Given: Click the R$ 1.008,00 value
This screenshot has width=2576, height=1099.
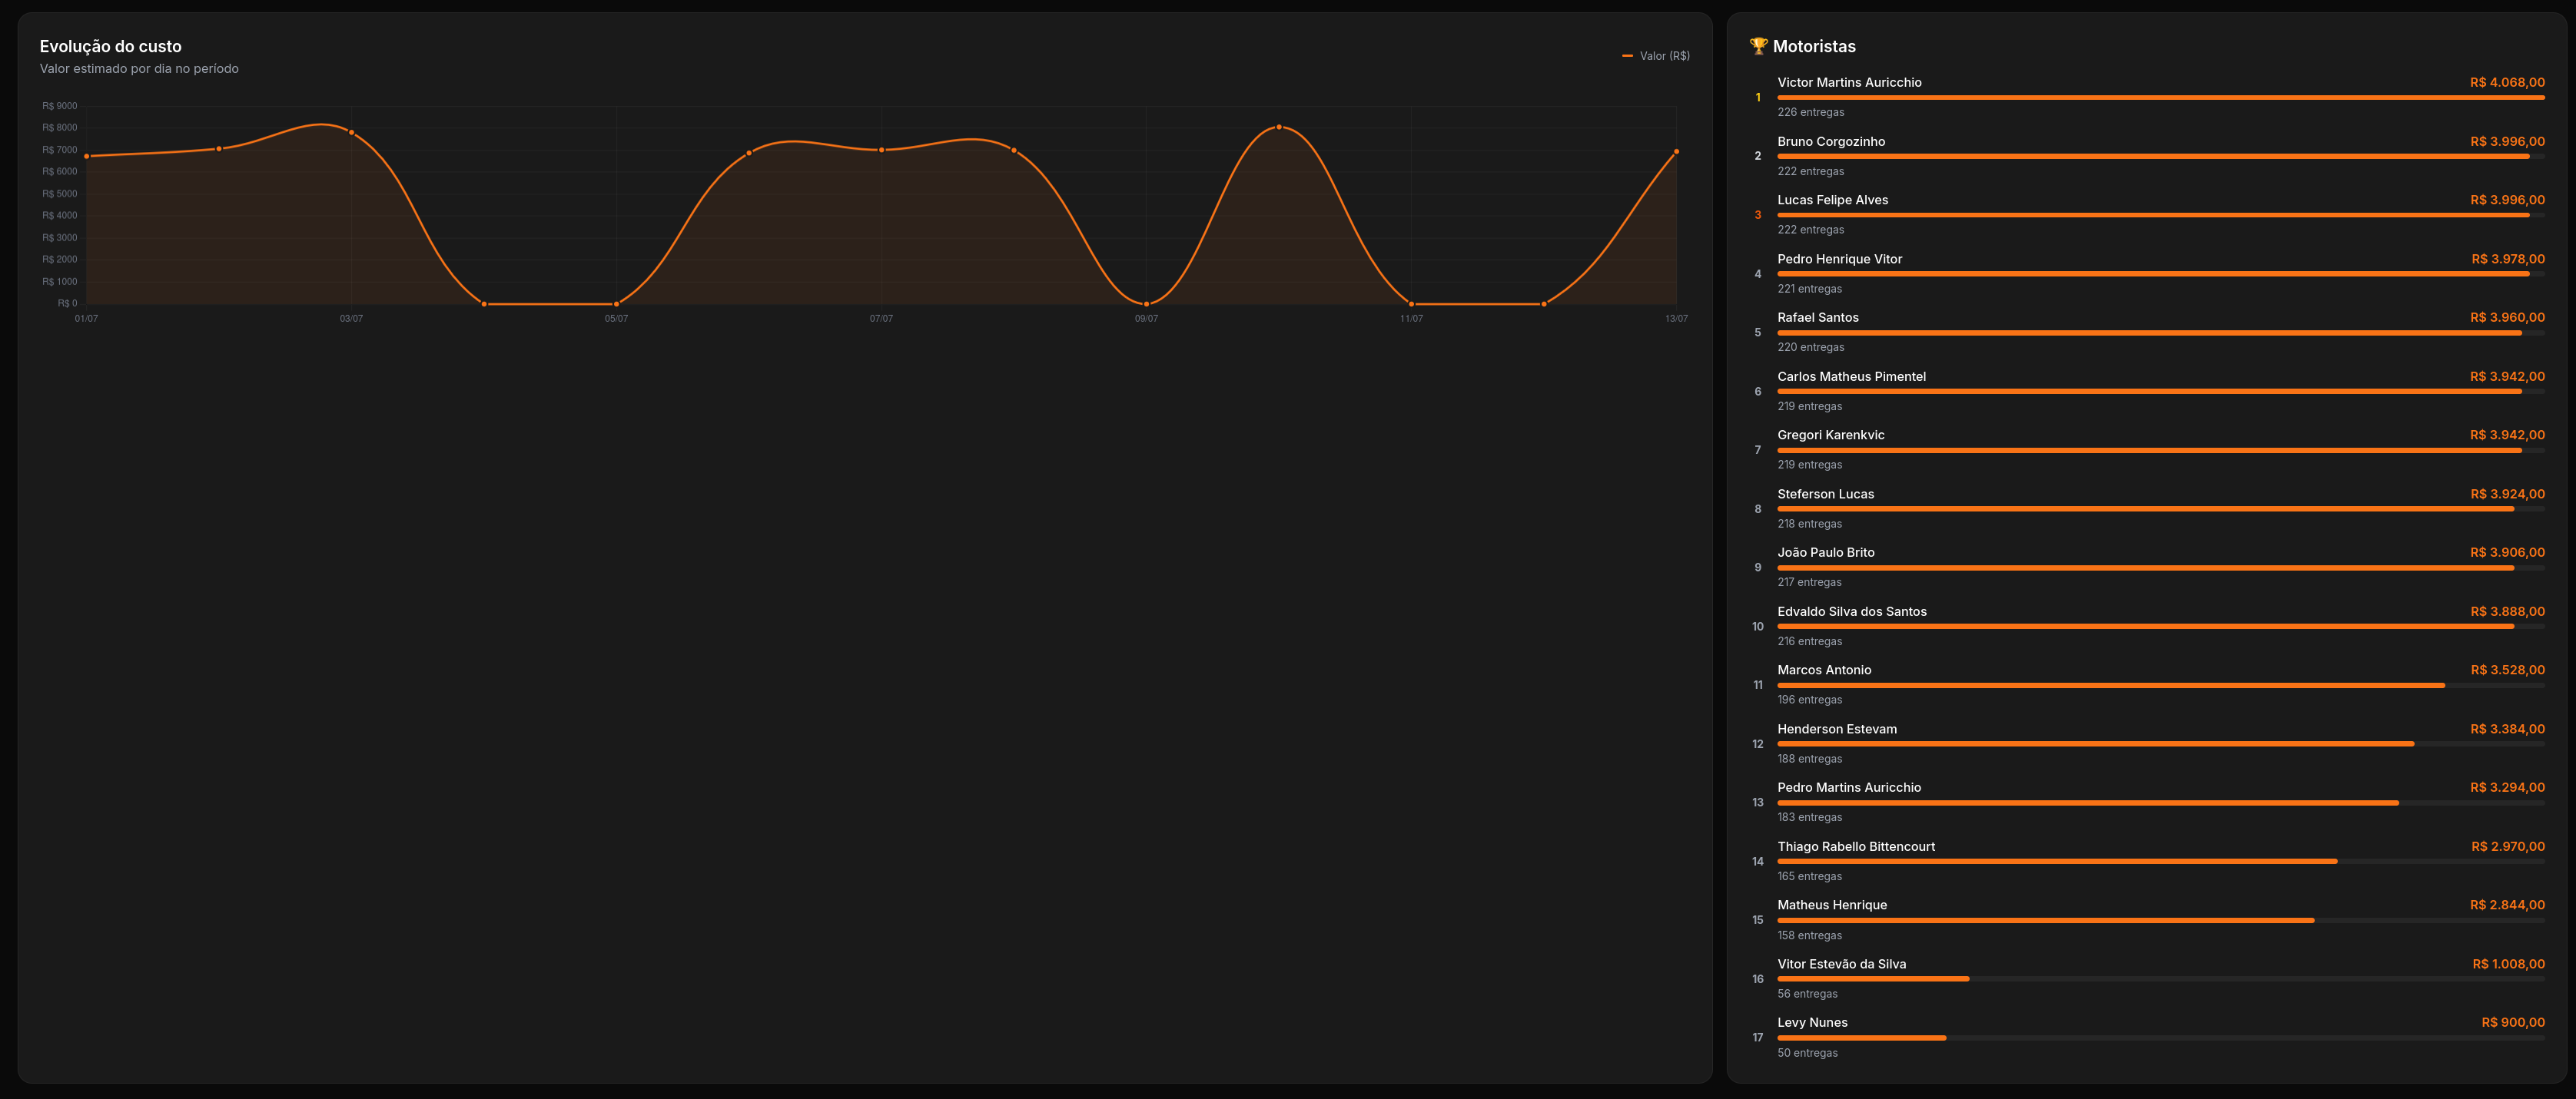Looking at the screenshot, I should (2509, 964).
